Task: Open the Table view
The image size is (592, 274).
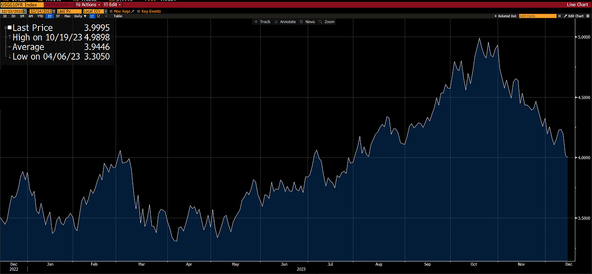Action: pos(118,16)
